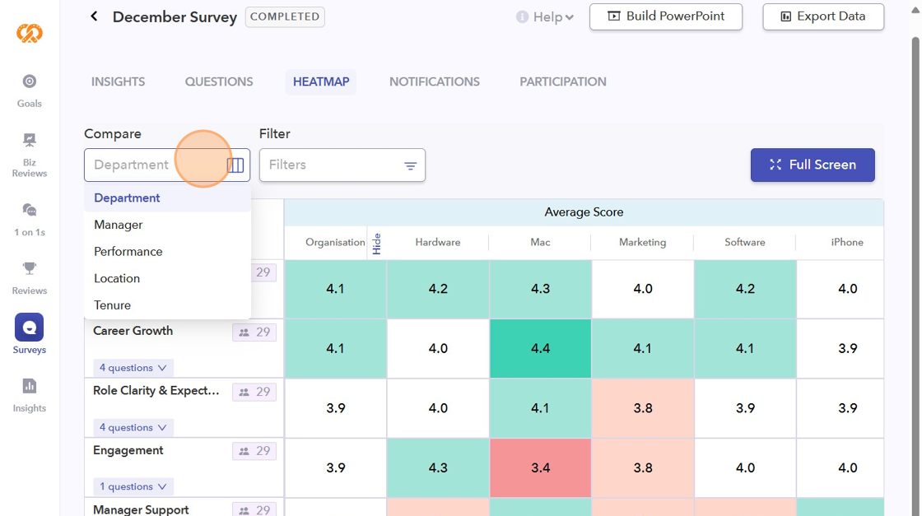Click the Hardware column header
922x516 pixels.
[x=438, y=242]
